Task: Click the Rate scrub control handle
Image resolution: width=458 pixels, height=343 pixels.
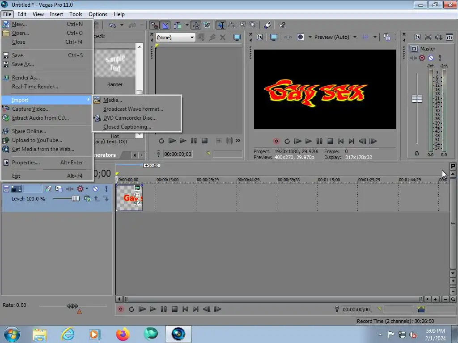Action: tap(72, 306)
